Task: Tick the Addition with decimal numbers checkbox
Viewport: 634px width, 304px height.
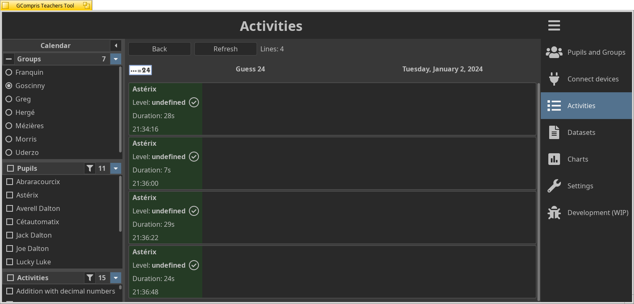Action: click(x=10, y=291)
